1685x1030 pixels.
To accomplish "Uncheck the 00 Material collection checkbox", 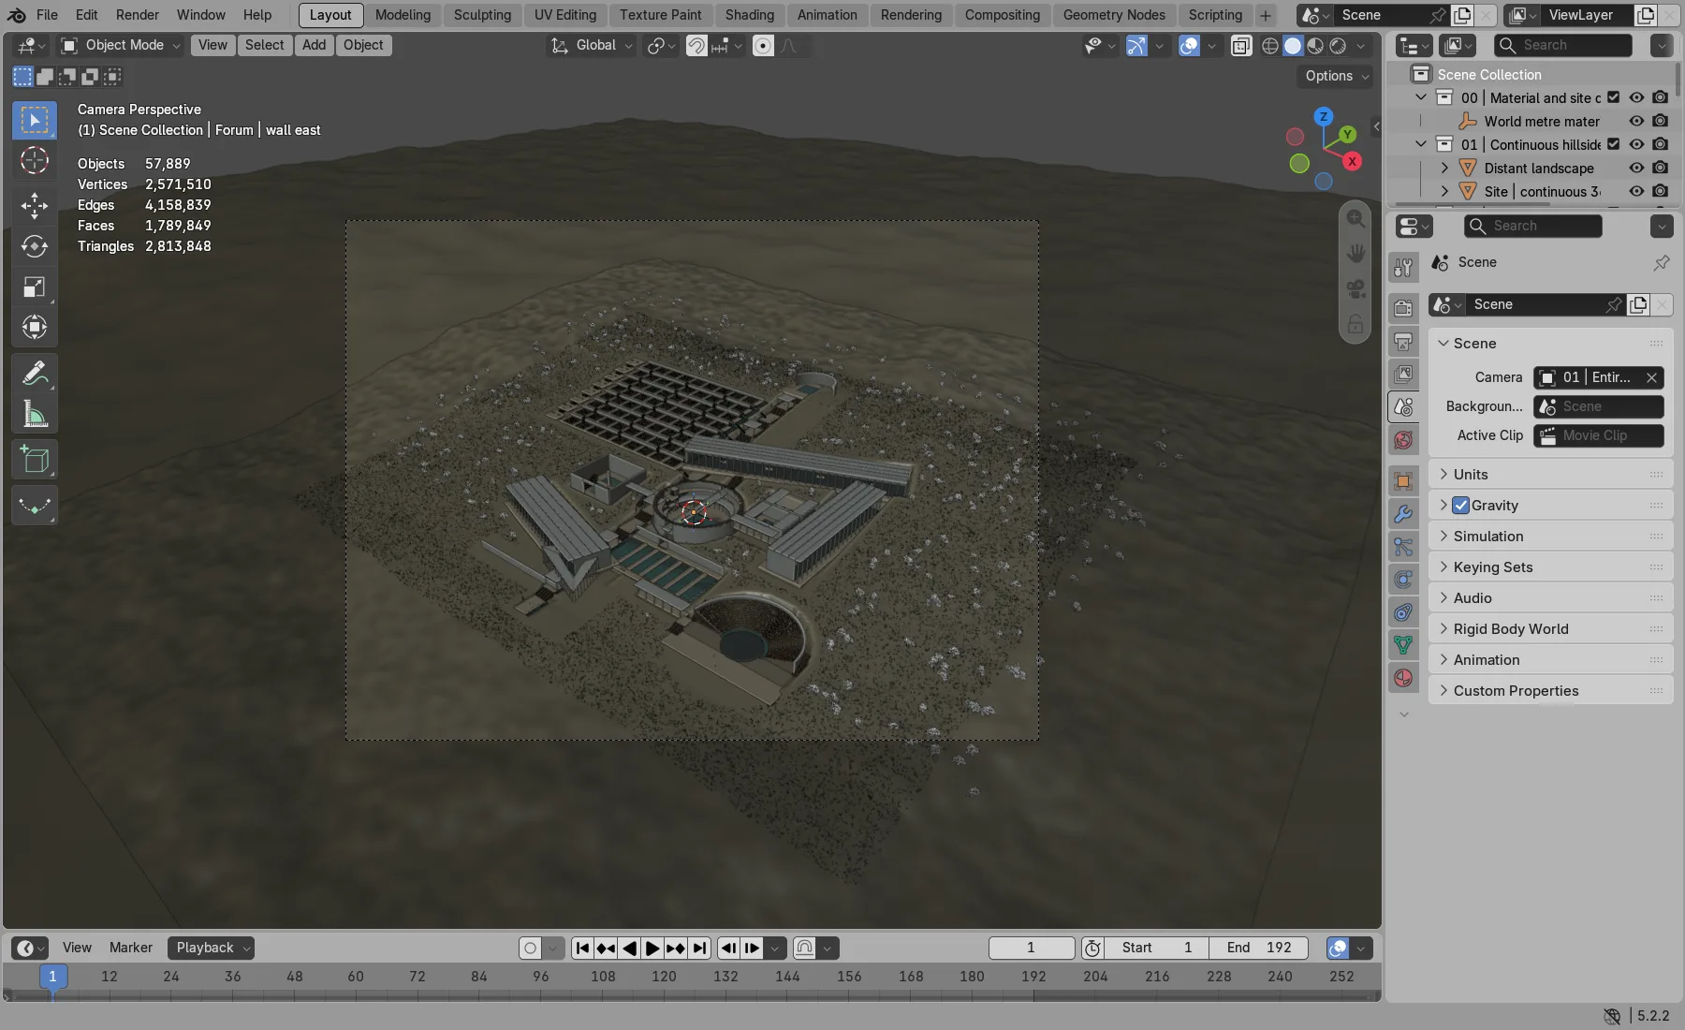I will tap(1613, 97).
